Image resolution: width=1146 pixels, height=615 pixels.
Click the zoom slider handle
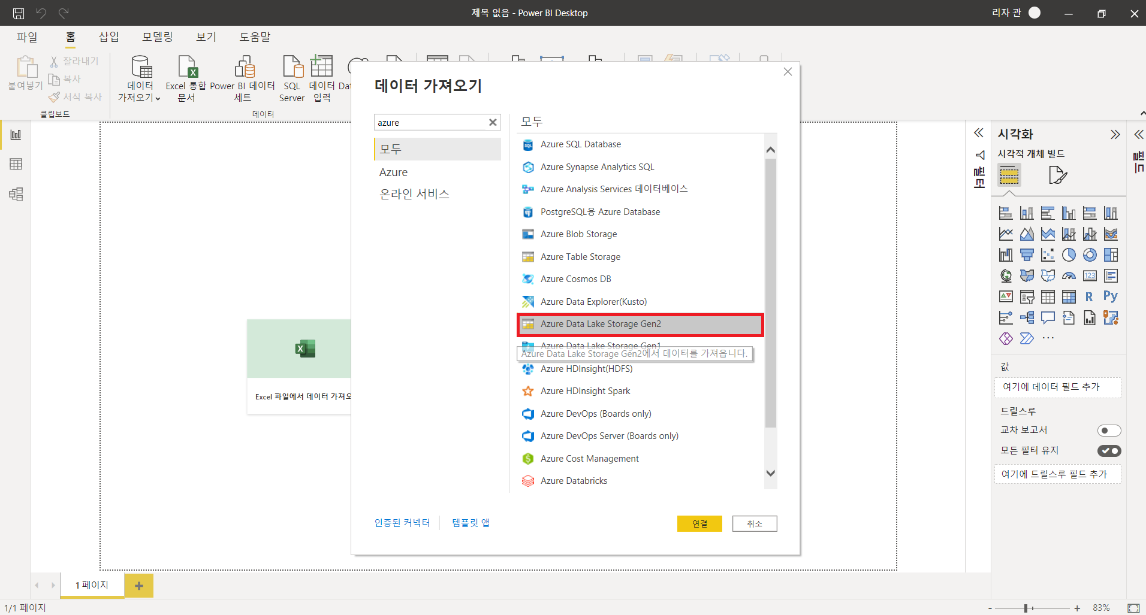pyautogui.click(x=1026, y=608)
